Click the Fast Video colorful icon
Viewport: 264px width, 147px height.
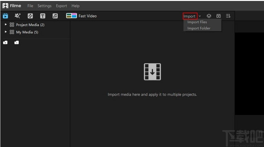(x=72, y=16)
